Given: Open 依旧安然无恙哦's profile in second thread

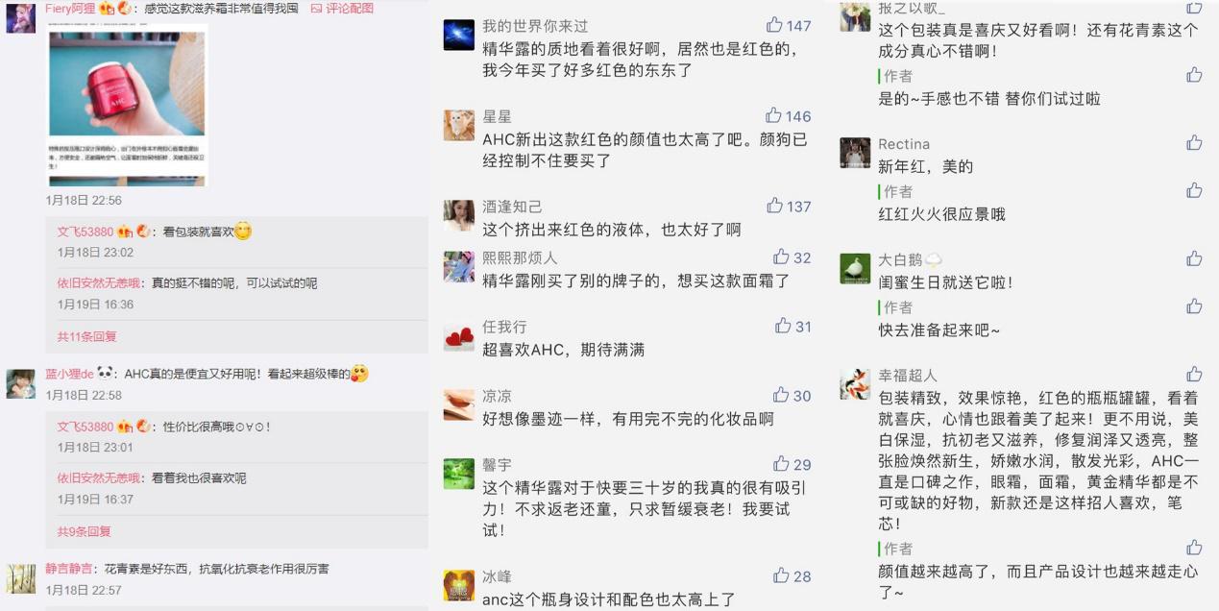Looking at the screenshot, I should pyautogui.click(x=98, y=477).
